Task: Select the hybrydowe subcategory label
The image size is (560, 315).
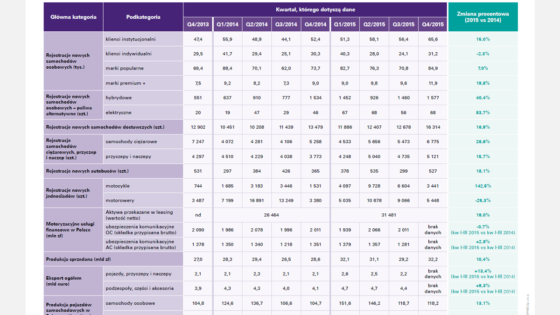Action: pyautogui.click(x=119, y=98)
